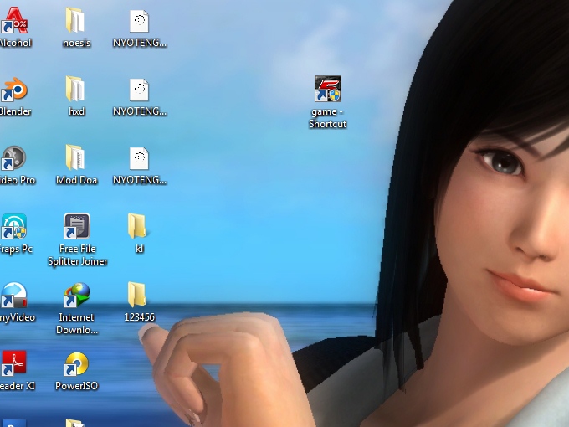Select the Mod Doa folder

[x=76, y=158]
